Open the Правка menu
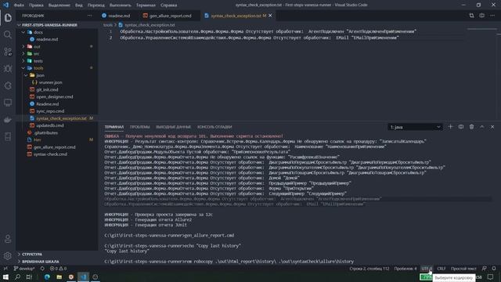The height and width of the screenshot is (282, 501). click(x=36, y=5)
